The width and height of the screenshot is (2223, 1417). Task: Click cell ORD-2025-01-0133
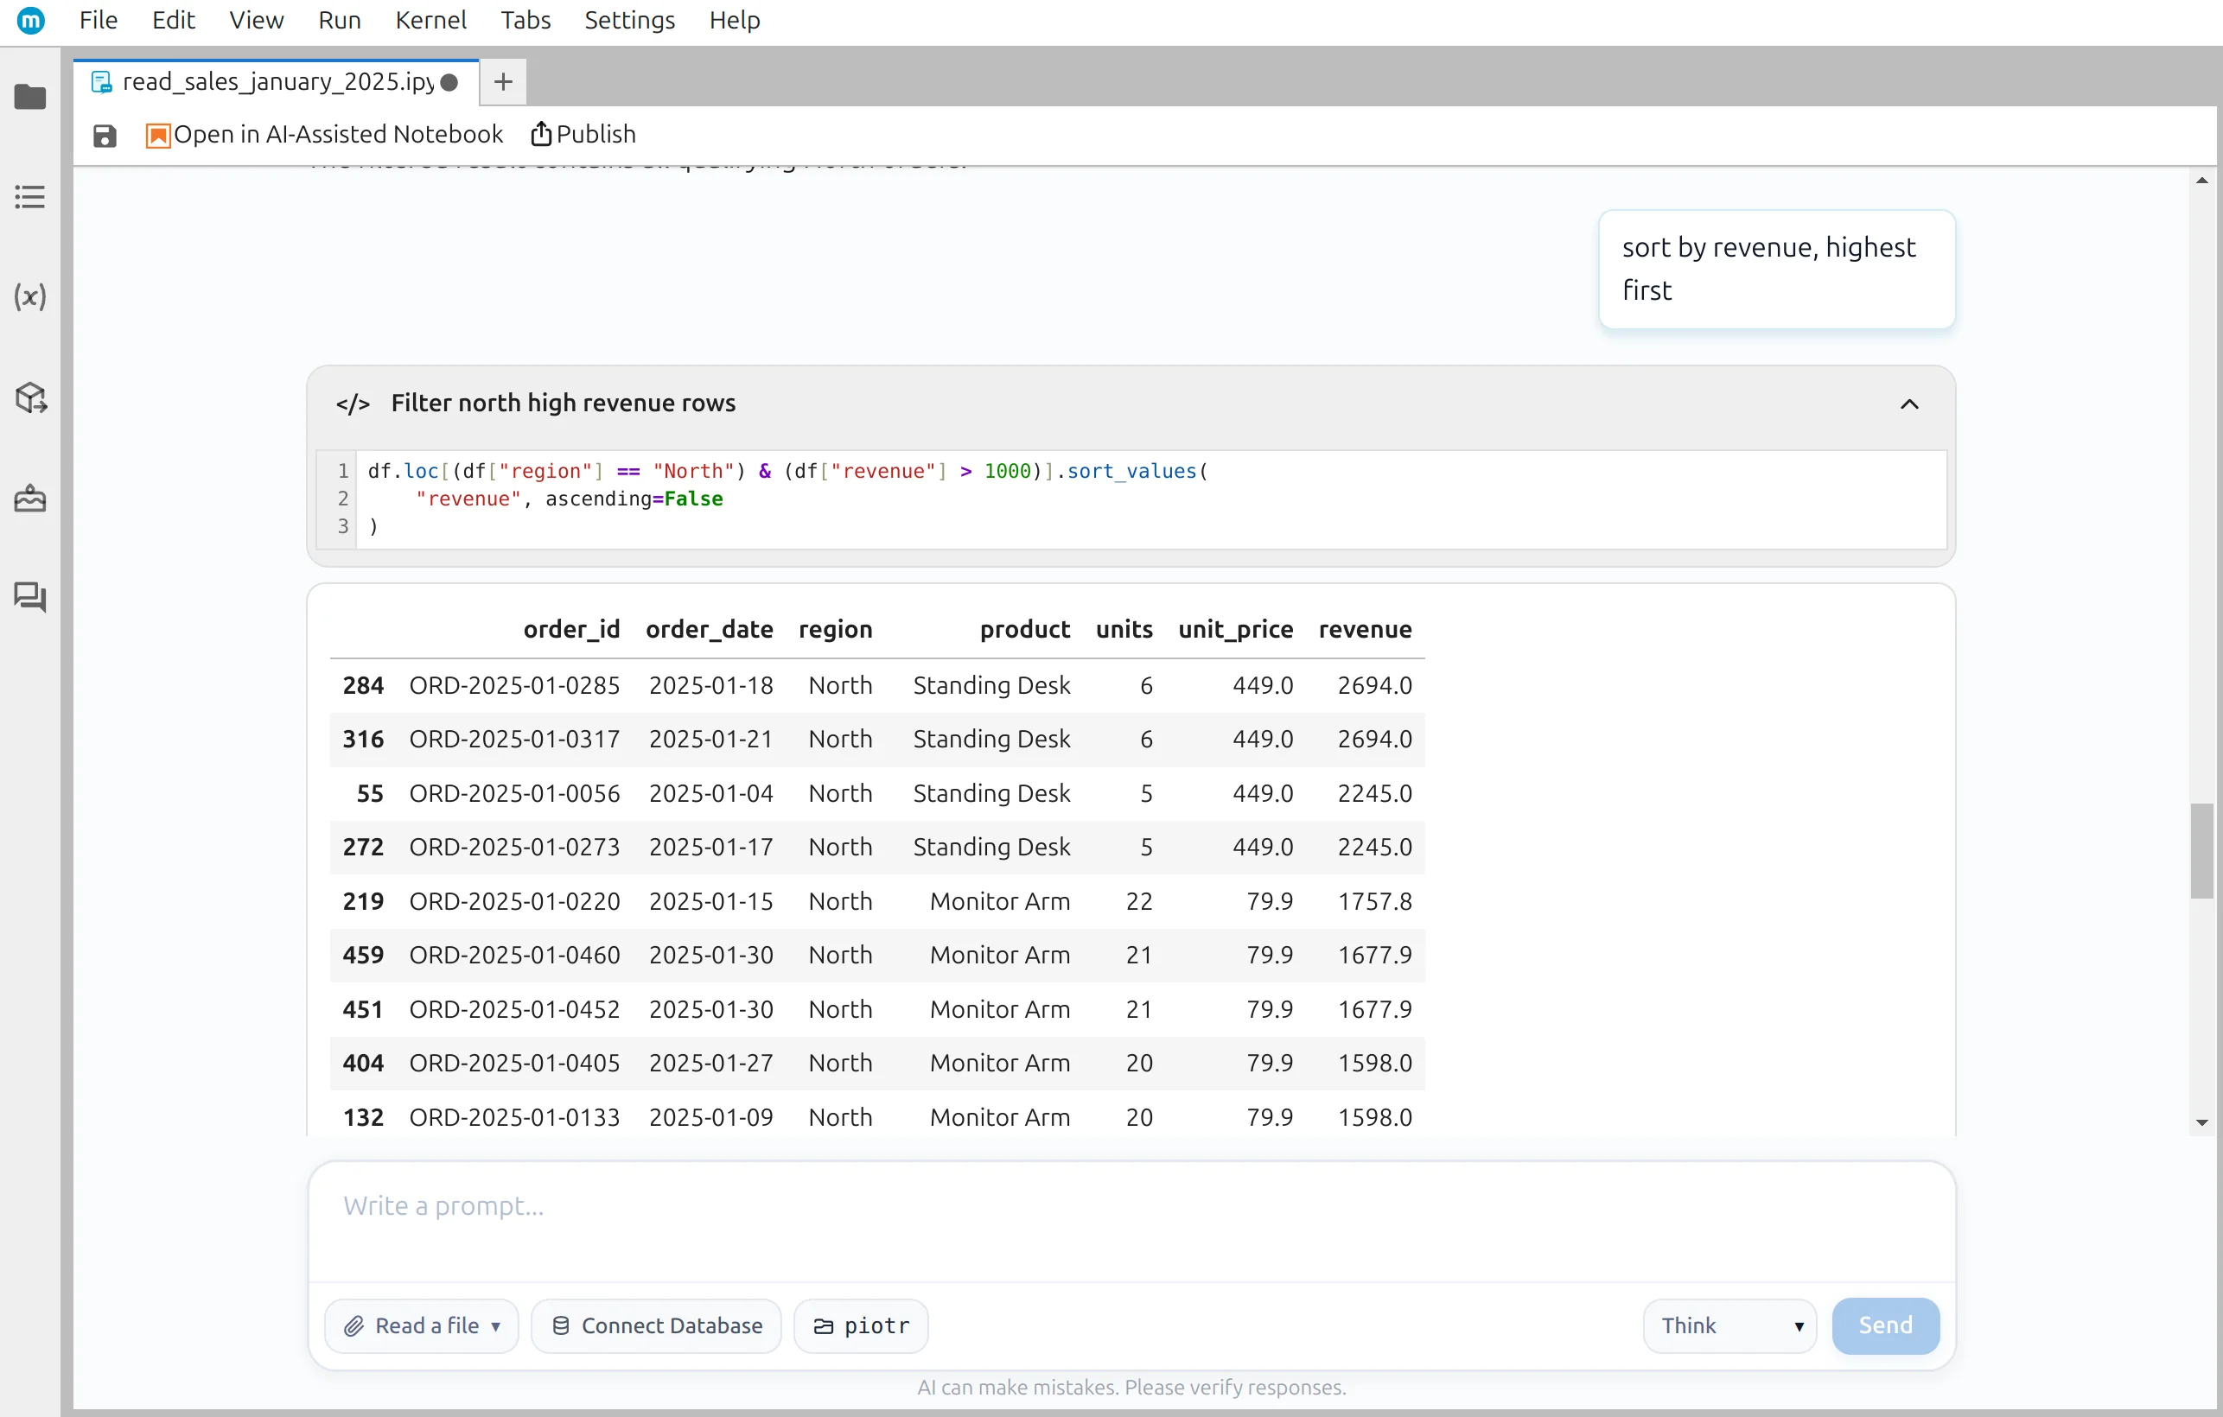[x=514, y=1117]
